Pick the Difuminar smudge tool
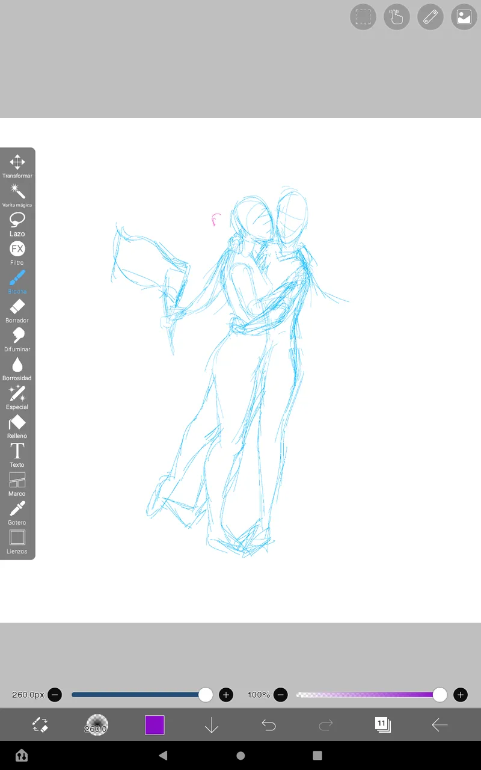481x770 pixels. coord(17,339)
